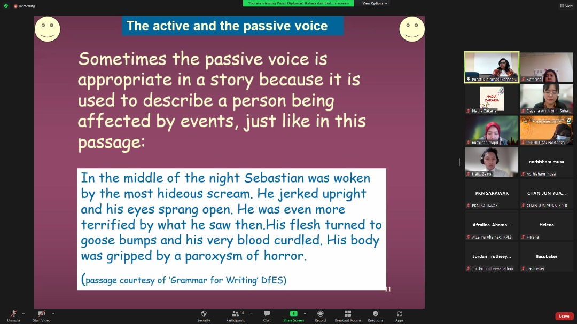
Task: Expand the arrow beside Share Screen
Action: click(x=305, y=313)
